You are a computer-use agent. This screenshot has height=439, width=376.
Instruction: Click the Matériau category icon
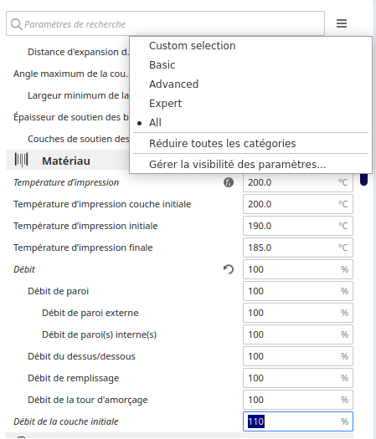(x=21, y=161)
